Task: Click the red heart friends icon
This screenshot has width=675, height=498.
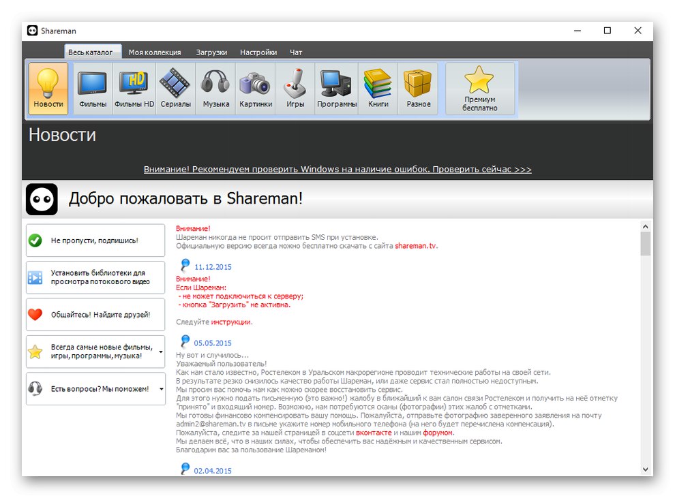Action: pos(35,314)
